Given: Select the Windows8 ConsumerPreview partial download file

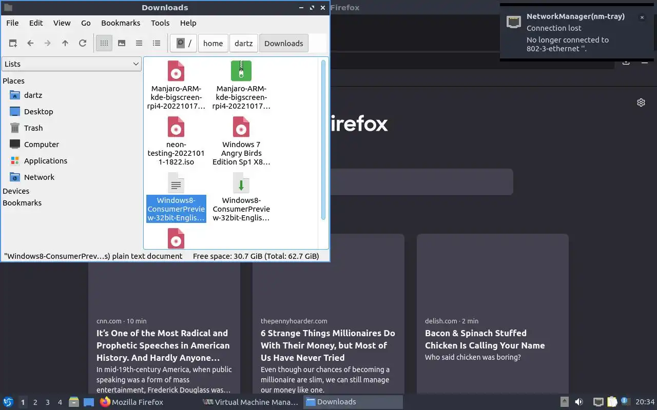Looking at the screenshot, I should (x=241, y=197).
